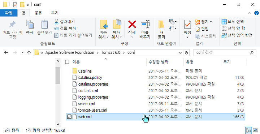The image size is (260, 134).
Task: Switch to Details view icon in the status bar
Action: click(248, 130)
